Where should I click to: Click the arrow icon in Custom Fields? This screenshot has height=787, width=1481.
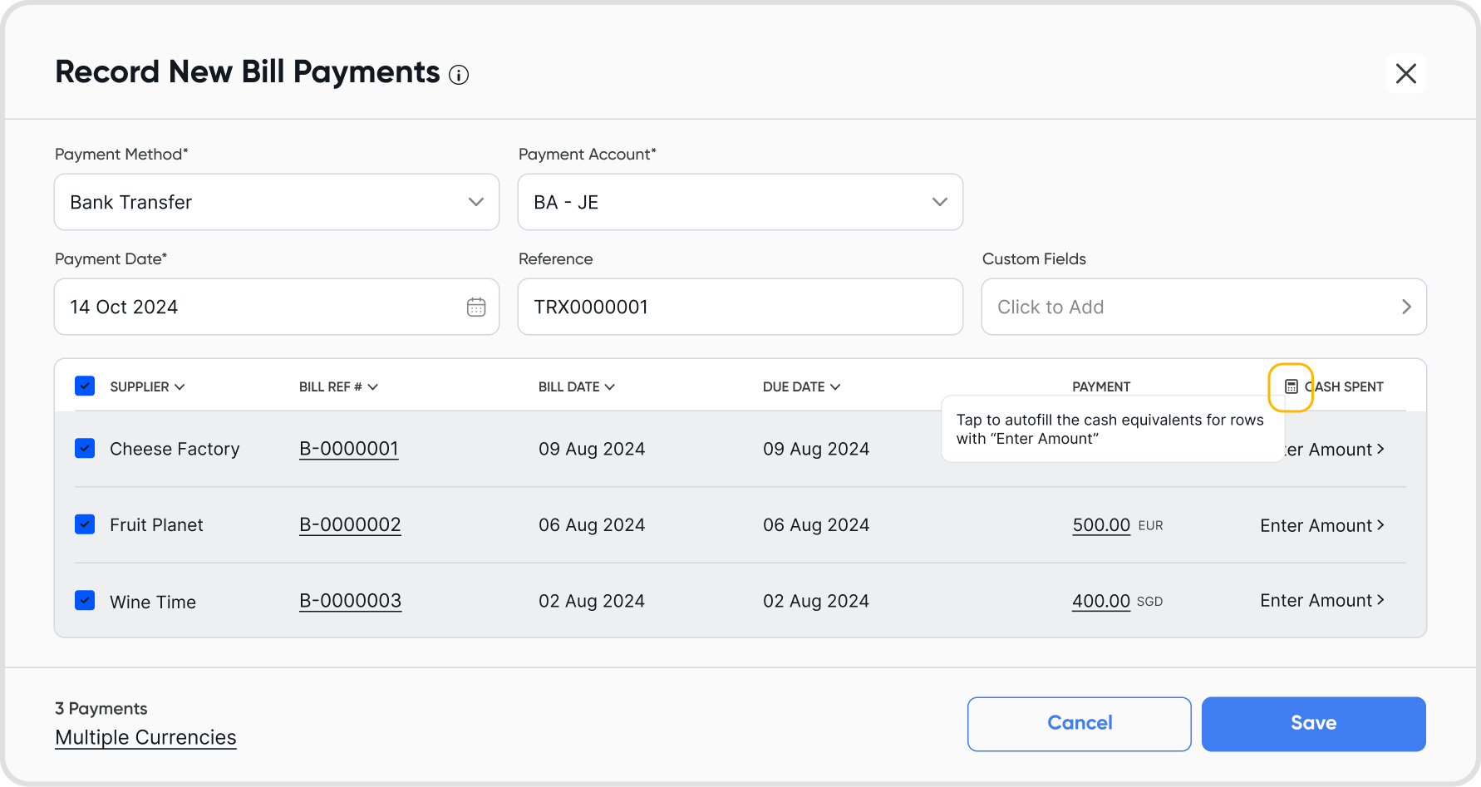1406,307
